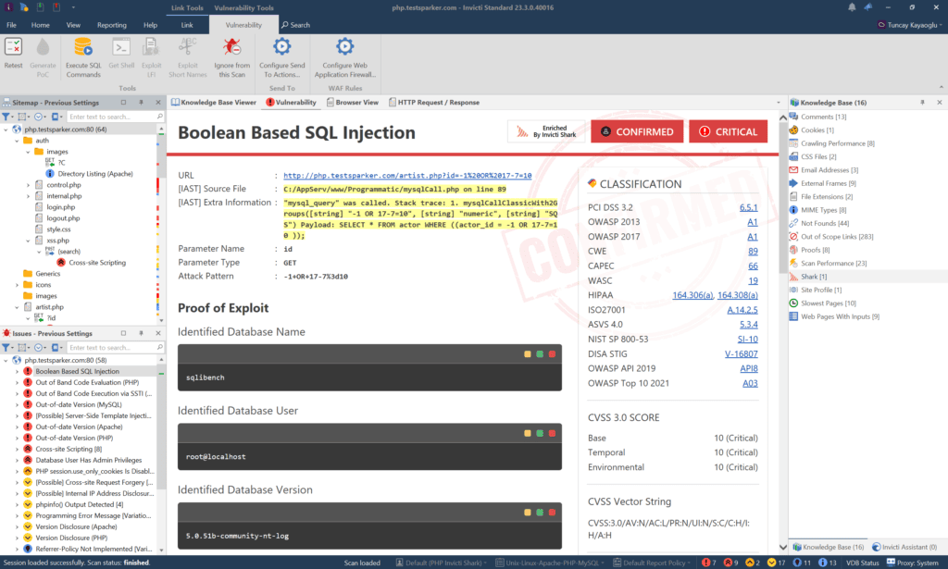
Task: Open the Reporting ribbon tab
Action: point(112,25)
